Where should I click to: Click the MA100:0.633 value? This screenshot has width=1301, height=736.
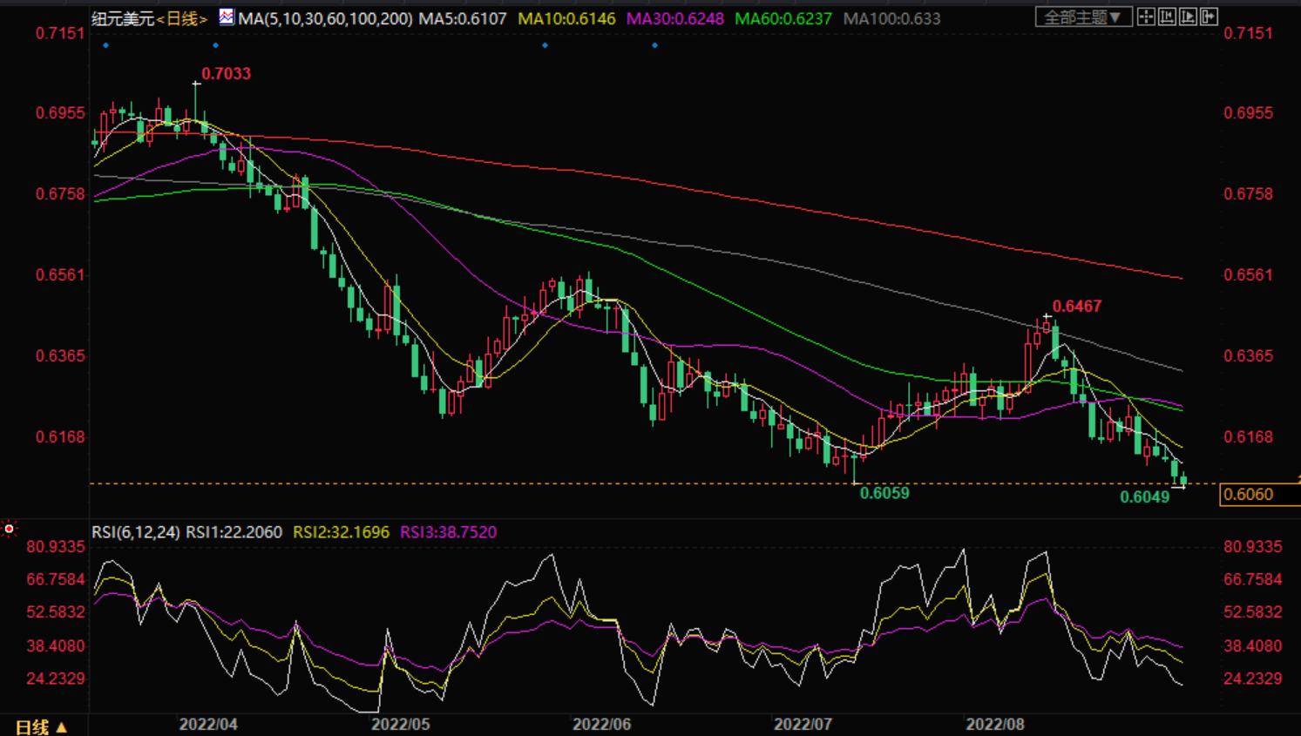[x=892, y=18]
